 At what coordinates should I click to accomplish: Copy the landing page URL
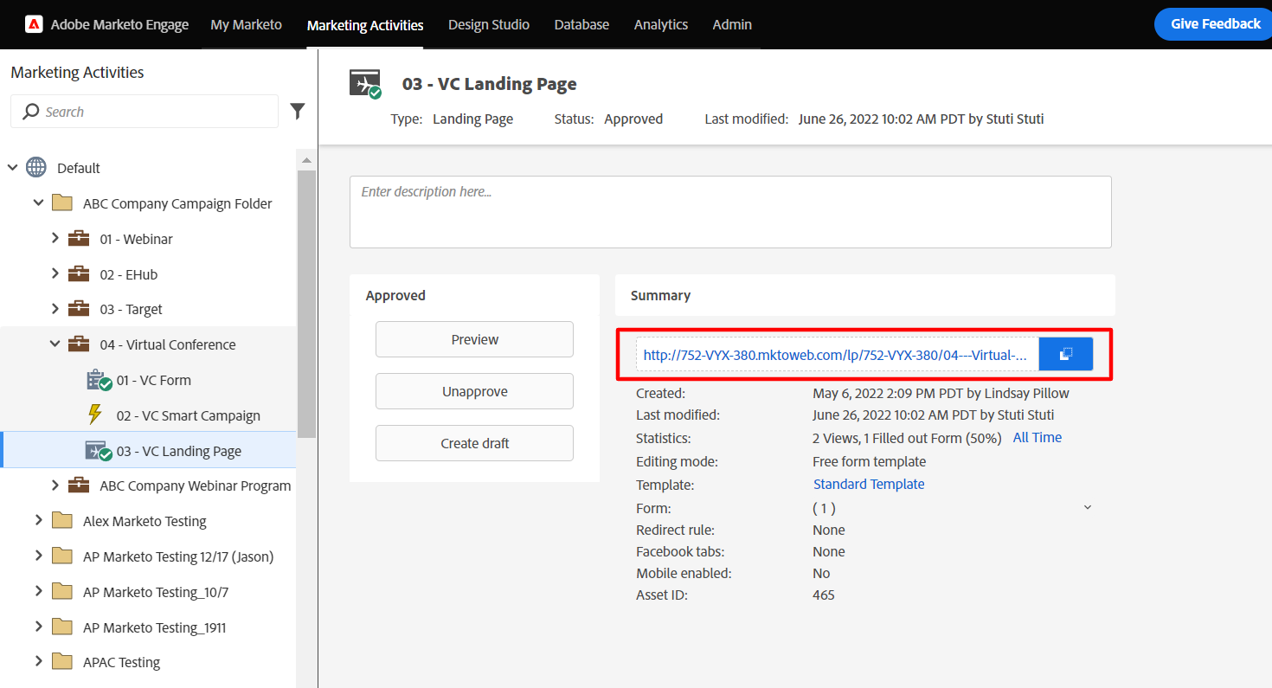click(x=1066, y=354)
